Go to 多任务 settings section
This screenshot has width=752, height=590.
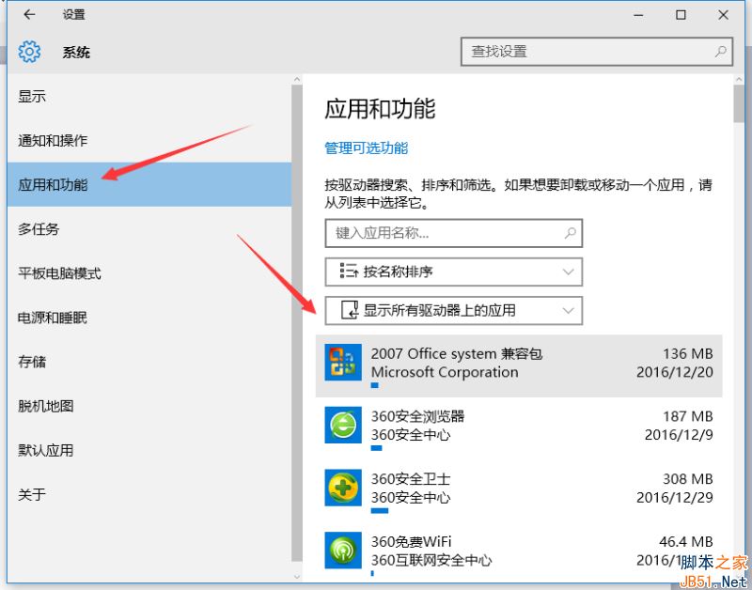point(39,229)
